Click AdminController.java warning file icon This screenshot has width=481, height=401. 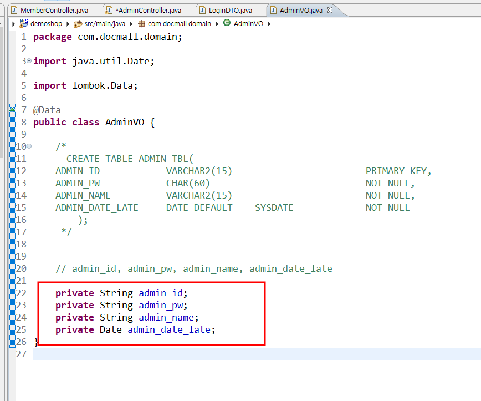tap(109, 11)
